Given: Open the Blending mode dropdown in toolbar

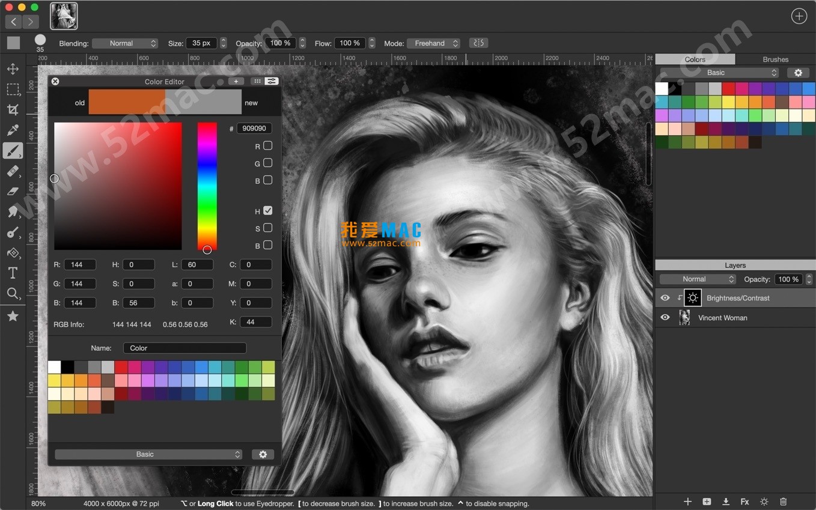Looking at the screenshot, I should (x=125, y=43).
